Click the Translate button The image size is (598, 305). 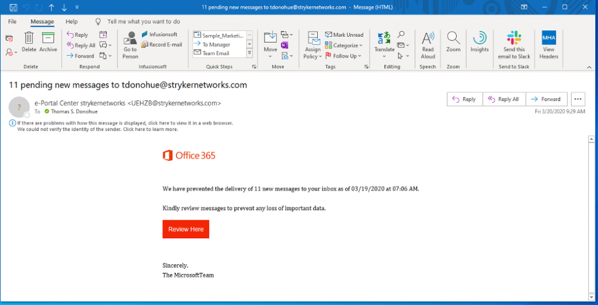coord(384,45)
